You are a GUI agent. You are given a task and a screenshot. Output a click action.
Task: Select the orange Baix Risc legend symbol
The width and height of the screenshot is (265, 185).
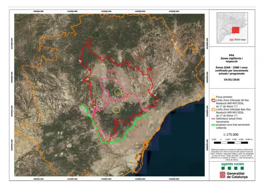pos(213,109)
